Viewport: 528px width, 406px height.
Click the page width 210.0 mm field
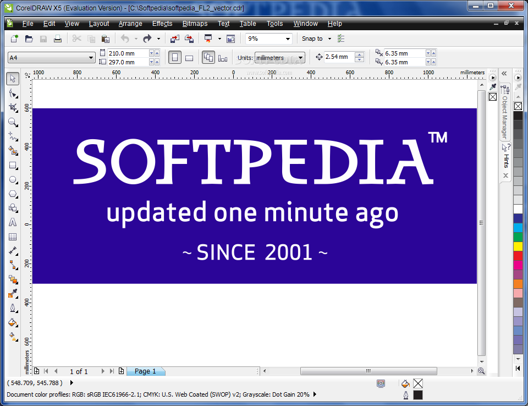[128, 53]
